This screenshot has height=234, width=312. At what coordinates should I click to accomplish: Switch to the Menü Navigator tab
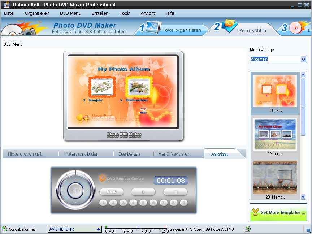173,154
